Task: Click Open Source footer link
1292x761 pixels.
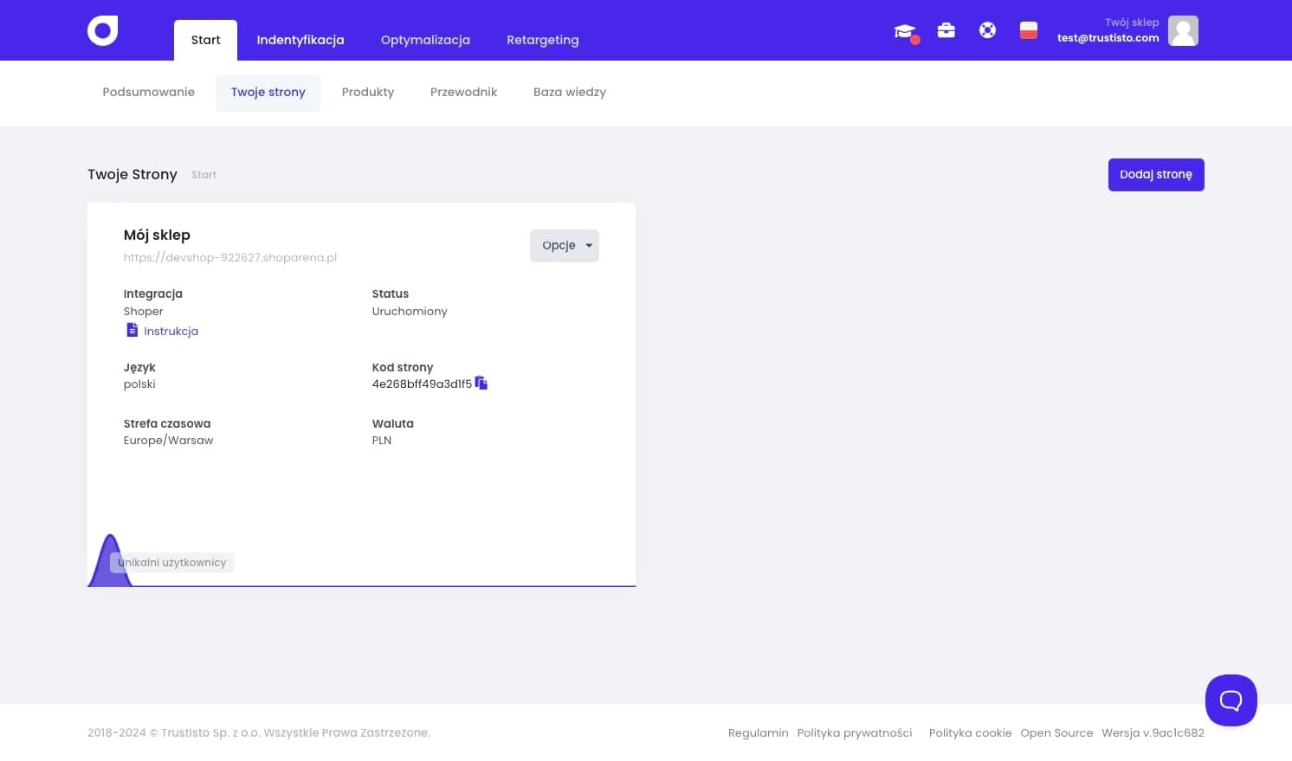Action: pos(1056,733)
